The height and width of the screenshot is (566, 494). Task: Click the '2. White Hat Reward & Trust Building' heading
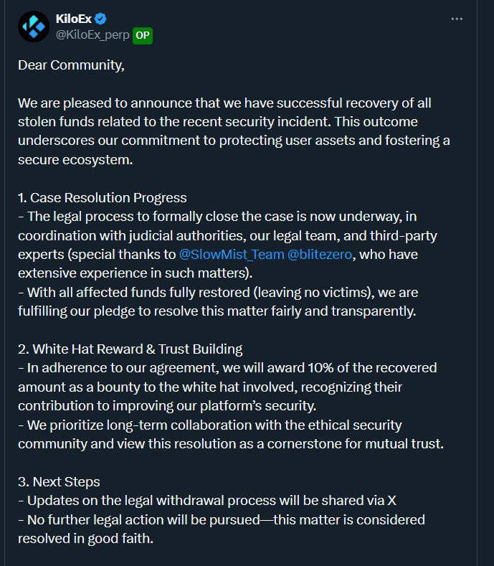click(130, 349)
